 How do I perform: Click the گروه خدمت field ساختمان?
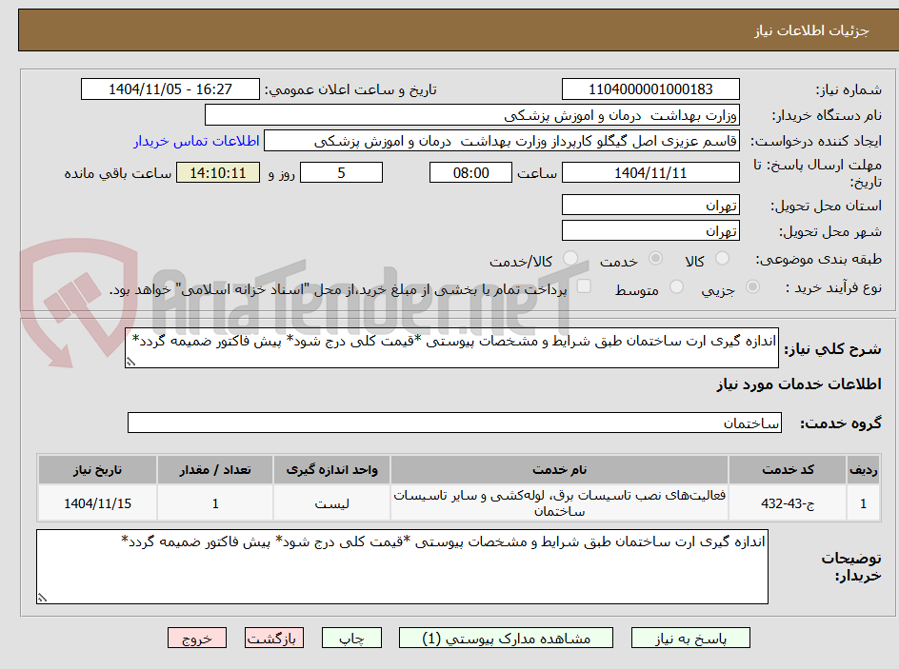pos(454,423)
